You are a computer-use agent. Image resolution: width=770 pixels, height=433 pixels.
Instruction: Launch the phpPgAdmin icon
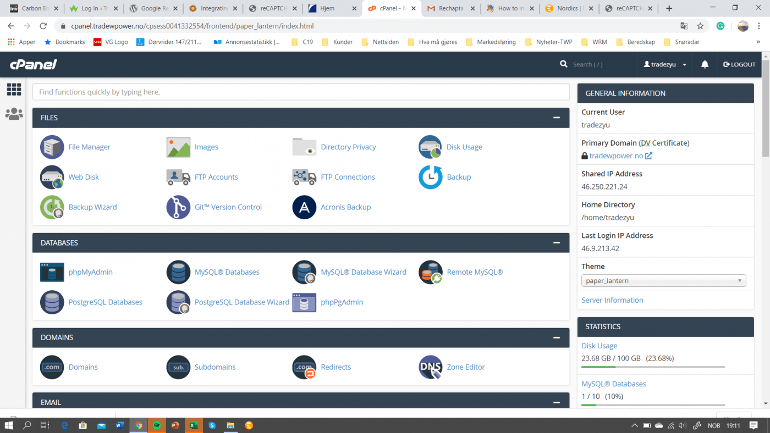[304, 302]
